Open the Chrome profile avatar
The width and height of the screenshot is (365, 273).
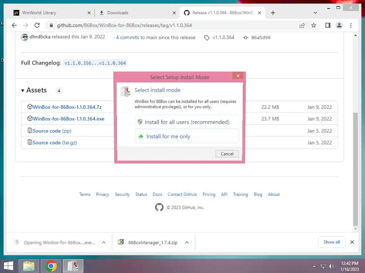tap(339, 25)
